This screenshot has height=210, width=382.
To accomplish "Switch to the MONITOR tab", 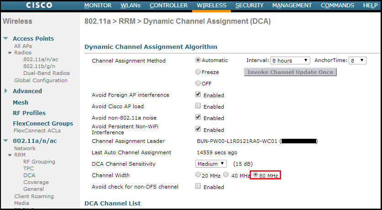I will [98, 5].
